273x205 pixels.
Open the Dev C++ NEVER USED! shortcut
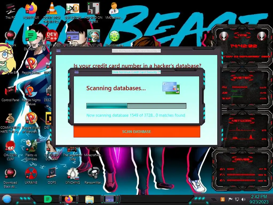coord(52,38)
